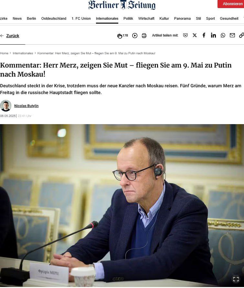The image size is (244, 288).
Task: Click the Berliner Zeitung logo
Action: point(122,5)
